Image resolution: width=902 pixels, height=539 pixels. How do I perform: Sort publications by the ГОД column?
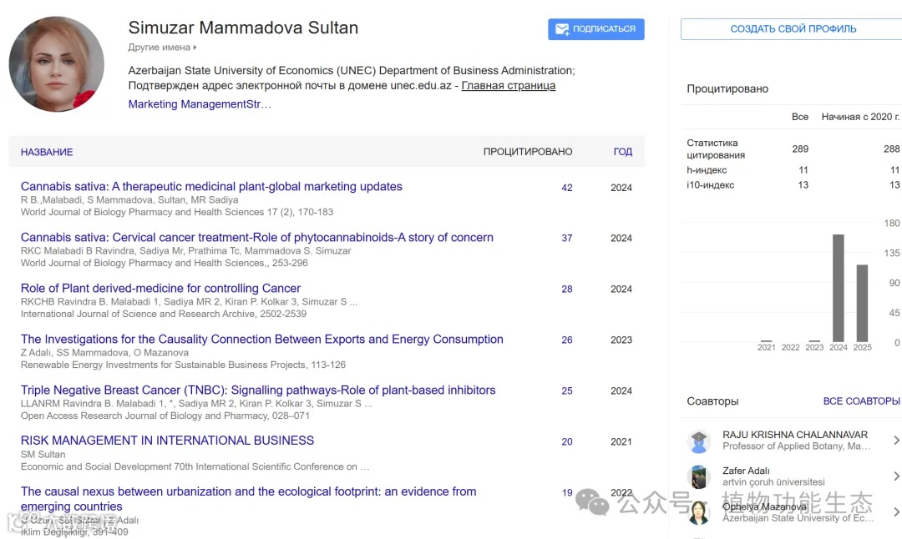tap(622, 152)
